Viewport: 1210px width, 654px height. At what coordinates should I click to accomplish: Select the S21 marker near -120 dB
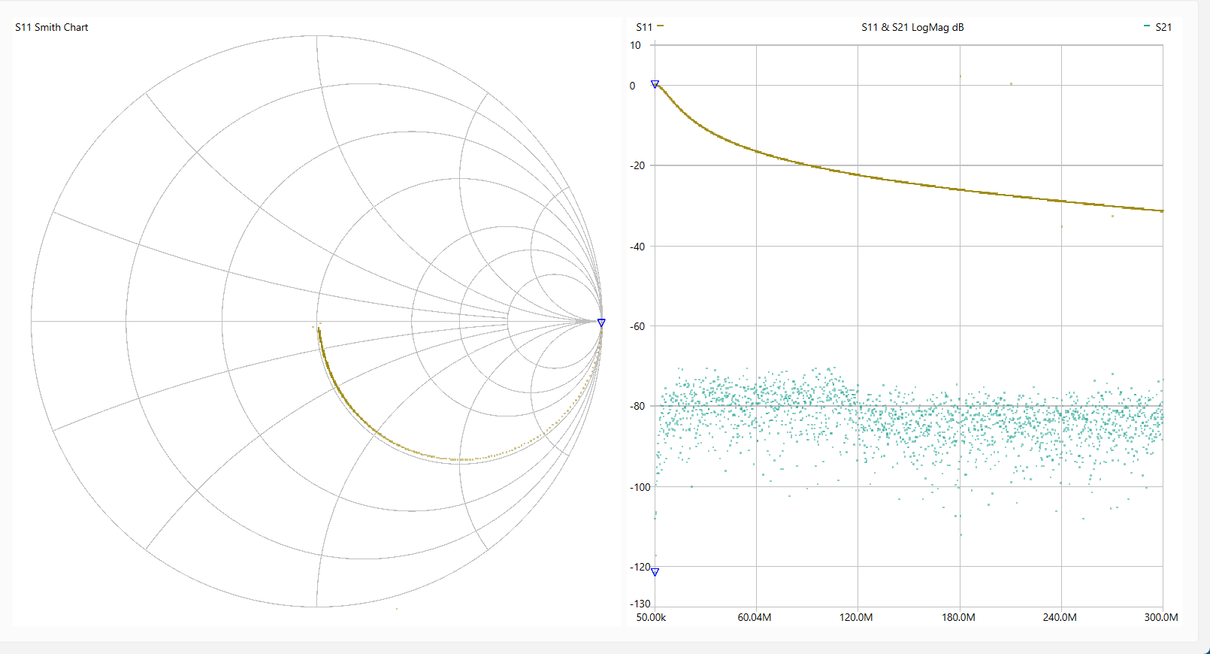point(655,572)
